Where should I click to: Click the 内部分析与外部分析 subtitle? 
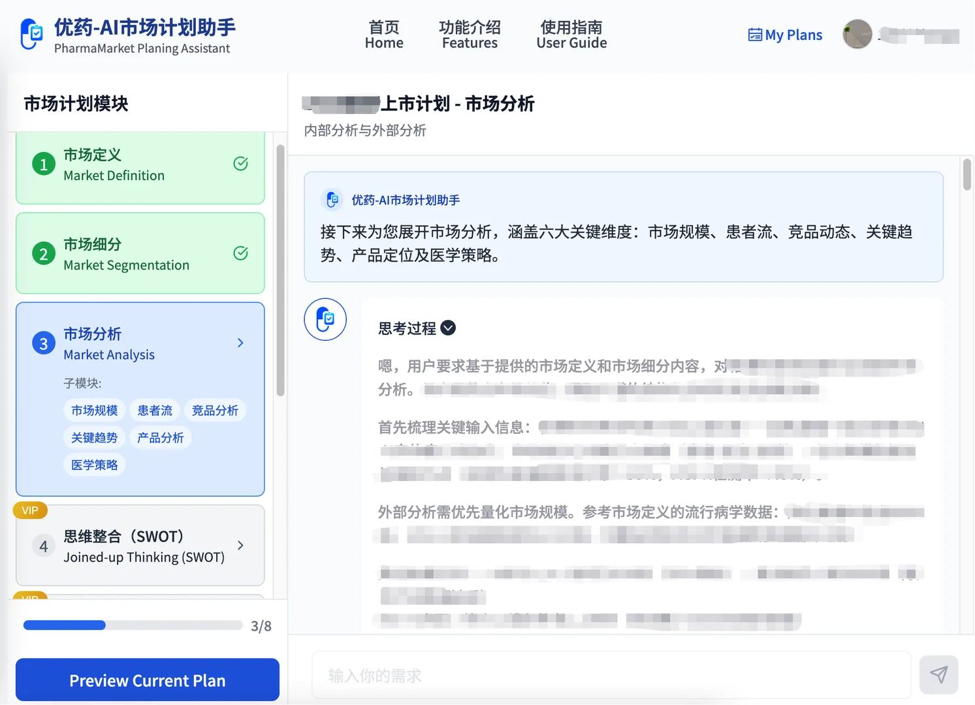pyautogui.click(x=365, y=131)
